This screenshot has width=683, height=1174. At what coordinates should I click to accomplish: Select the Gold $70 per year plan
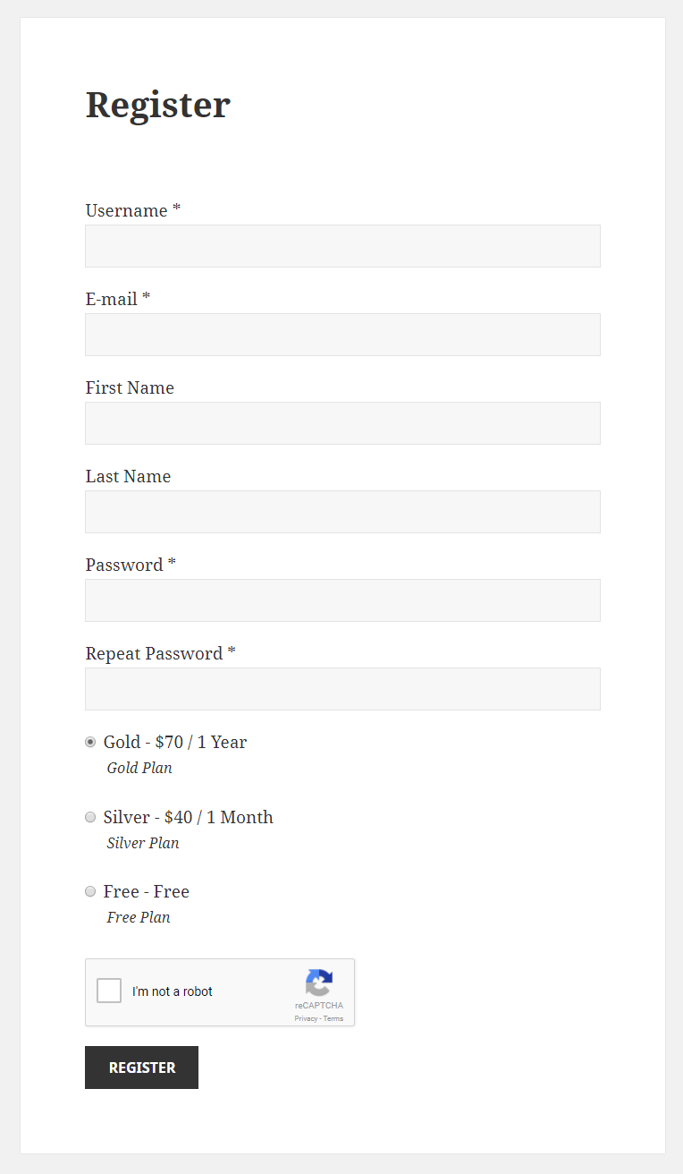tap(90, 742)
